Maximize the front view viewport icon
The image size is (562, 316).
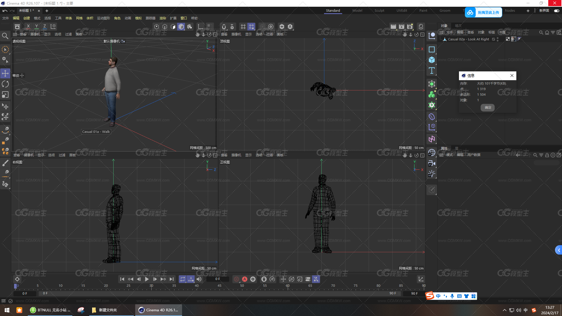pos(422,155)
